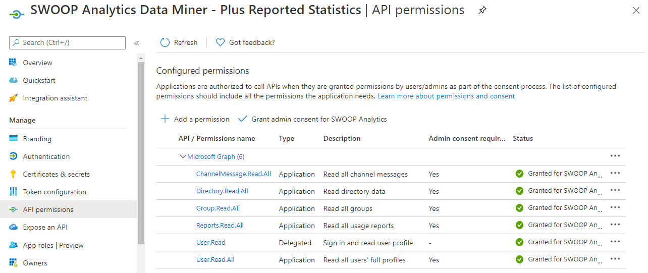Click the Expose an API cloud icon
This screenshot has height=273, width=648.
point(14,227)
